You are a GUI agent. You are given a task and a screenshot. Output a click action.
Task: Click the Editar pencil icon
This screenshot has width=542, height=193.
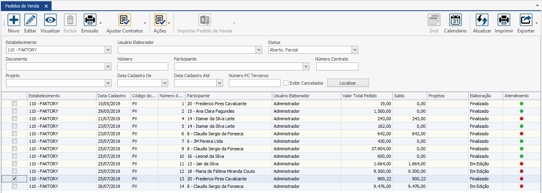click(30, 20)
